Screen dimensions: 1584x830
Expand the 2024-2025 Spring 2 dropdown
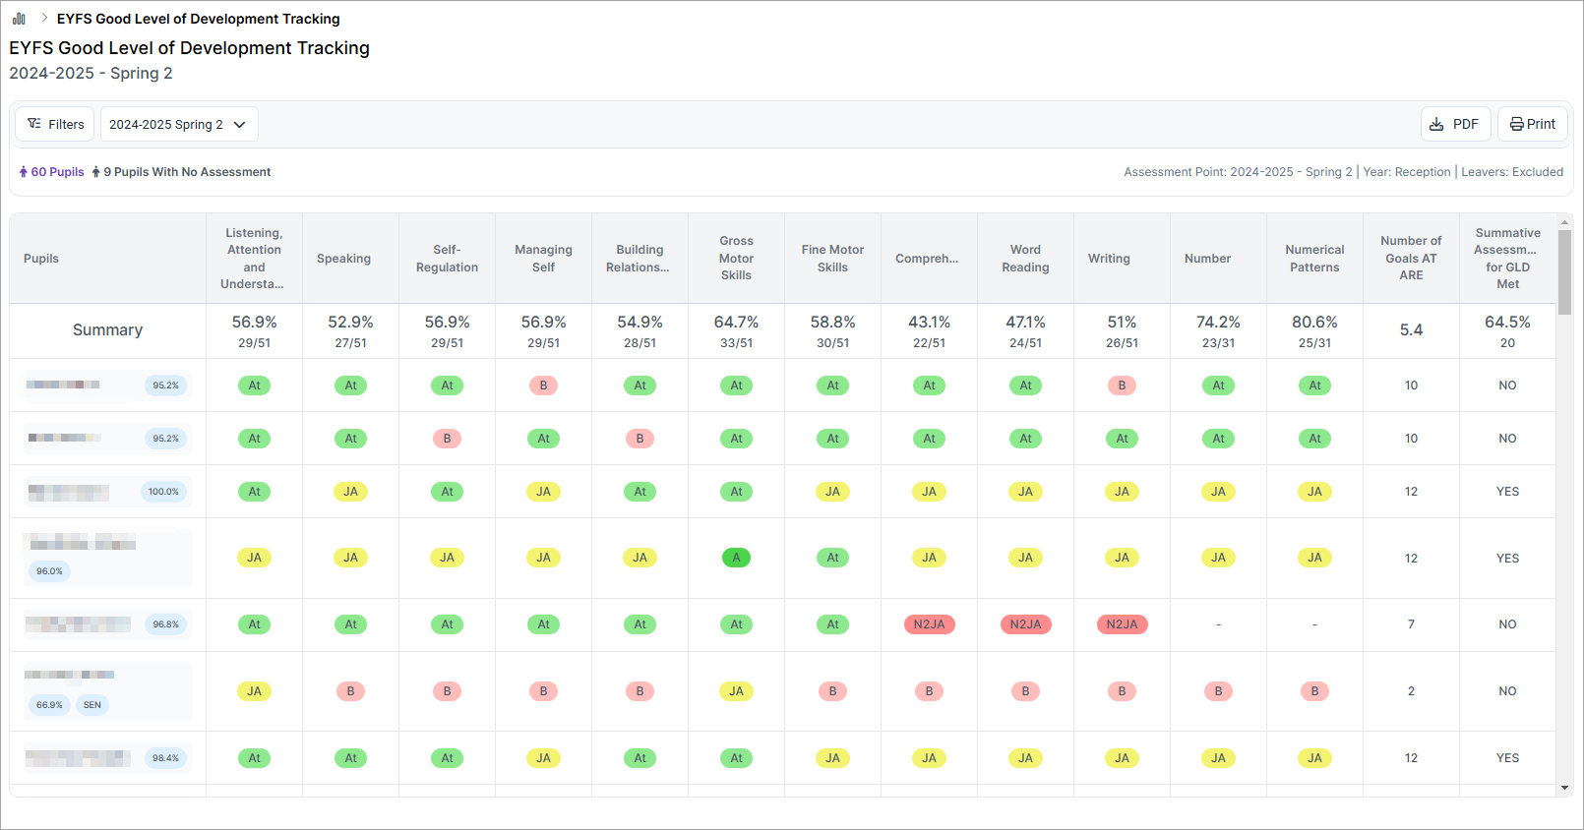[x=178, y=124]
